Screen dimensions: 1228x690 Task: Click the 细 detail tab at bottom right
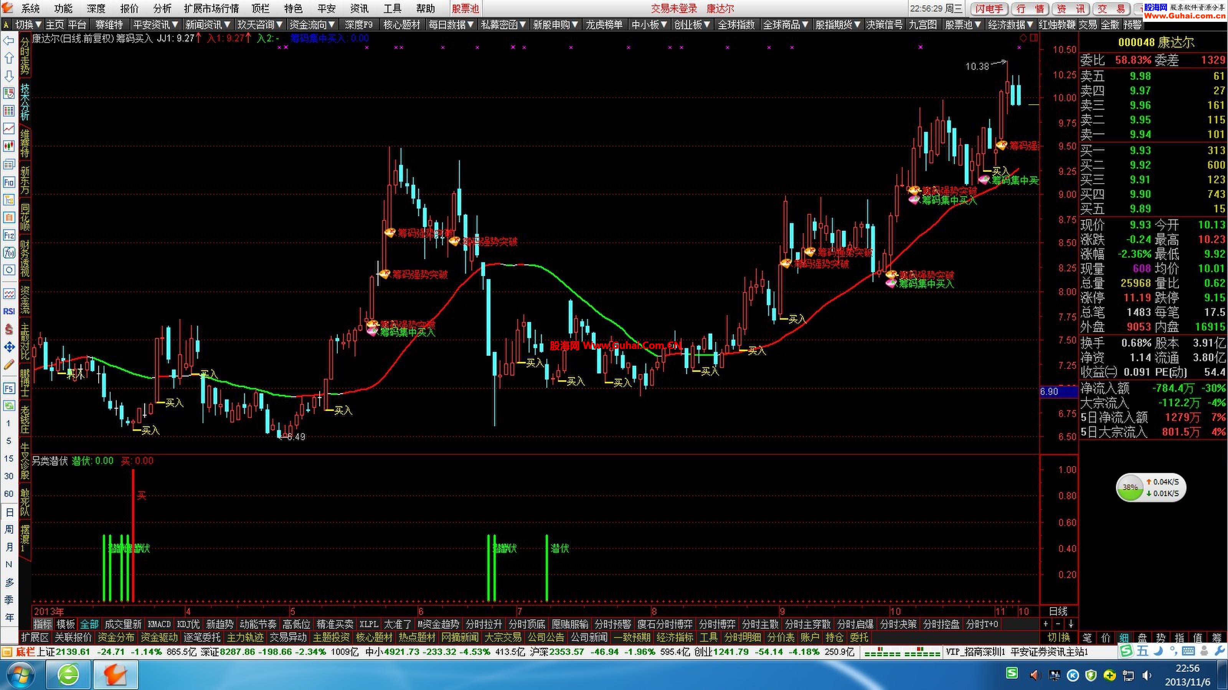(x=1124, y=637)
